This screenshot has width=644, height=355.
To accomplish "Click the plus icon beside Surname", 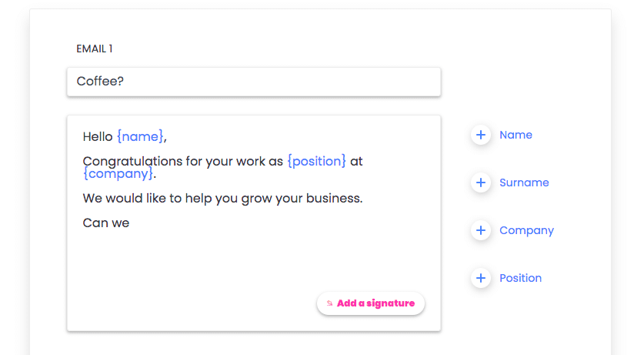I will [x=481, y=183].
